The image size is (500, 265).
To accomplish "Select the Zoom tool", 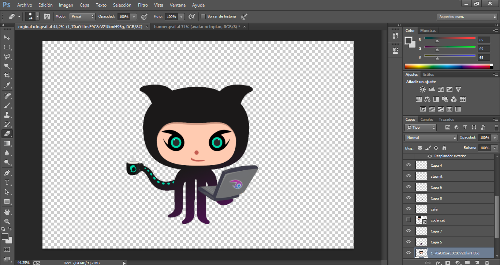I will pos(7,221).
